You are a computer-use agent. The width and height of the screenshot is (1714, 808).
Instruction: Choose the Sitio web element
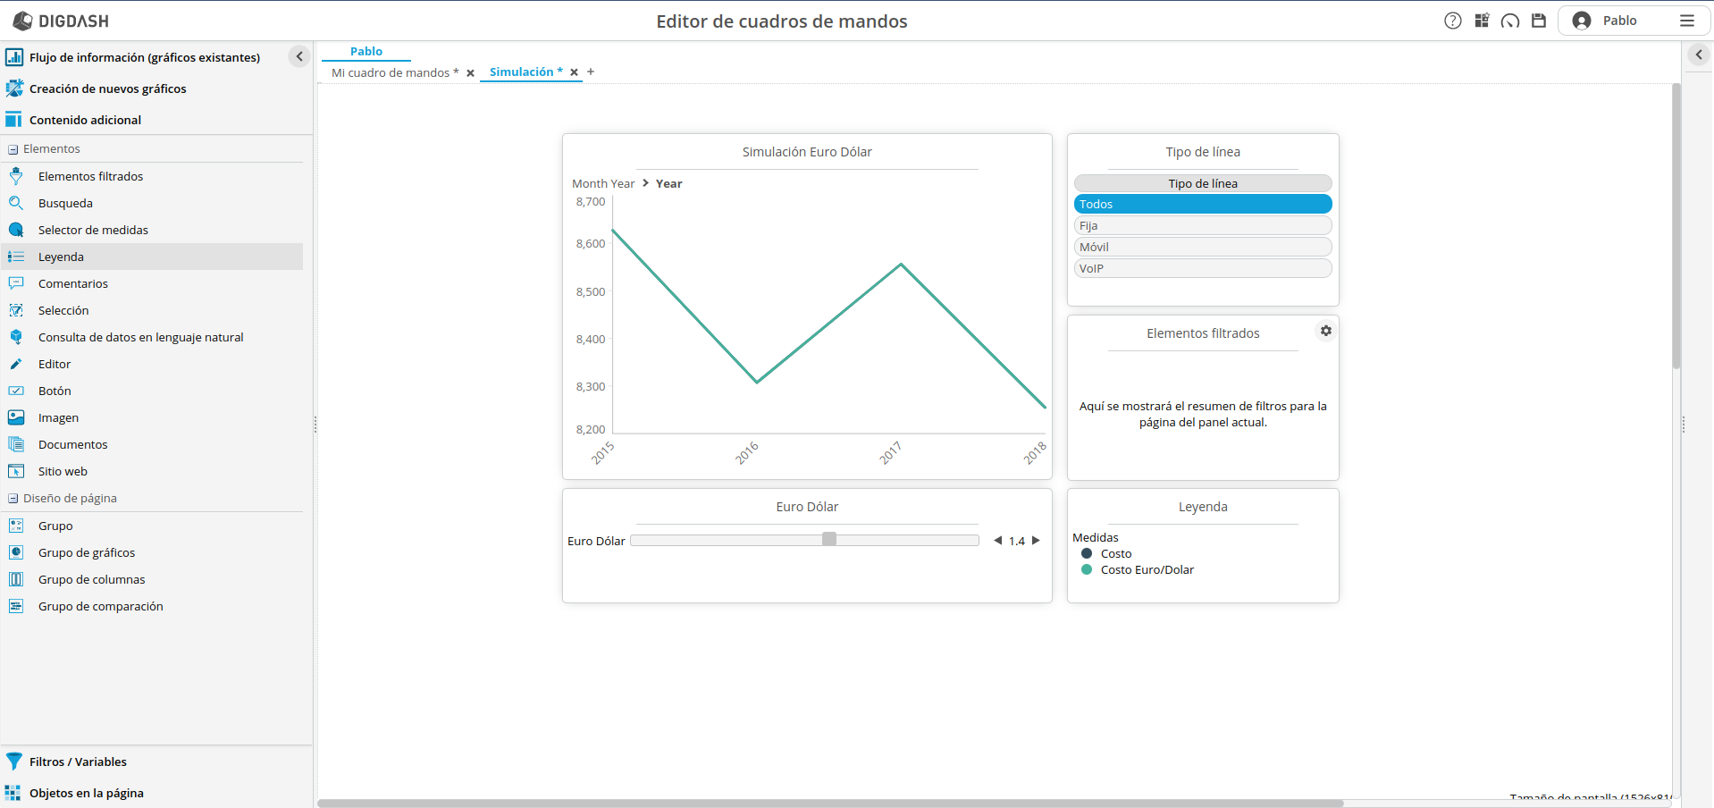[63, 471]
